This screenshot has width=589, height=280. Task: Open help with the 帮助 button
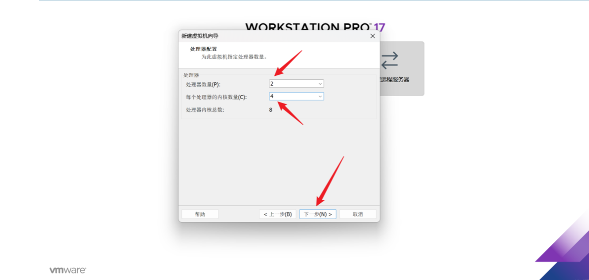point(200,214)
